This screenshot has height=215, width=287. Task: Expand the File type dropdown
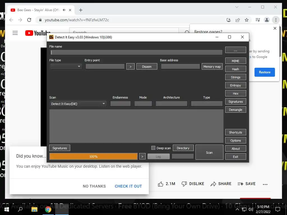tap(66, 66)
